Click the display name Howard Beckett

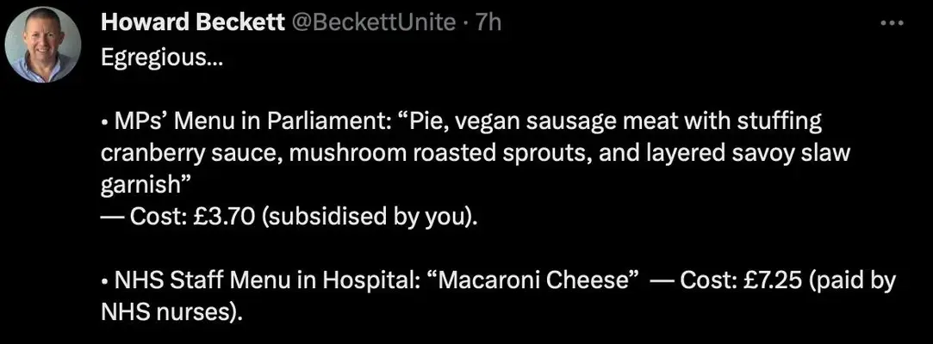[192, 22]
